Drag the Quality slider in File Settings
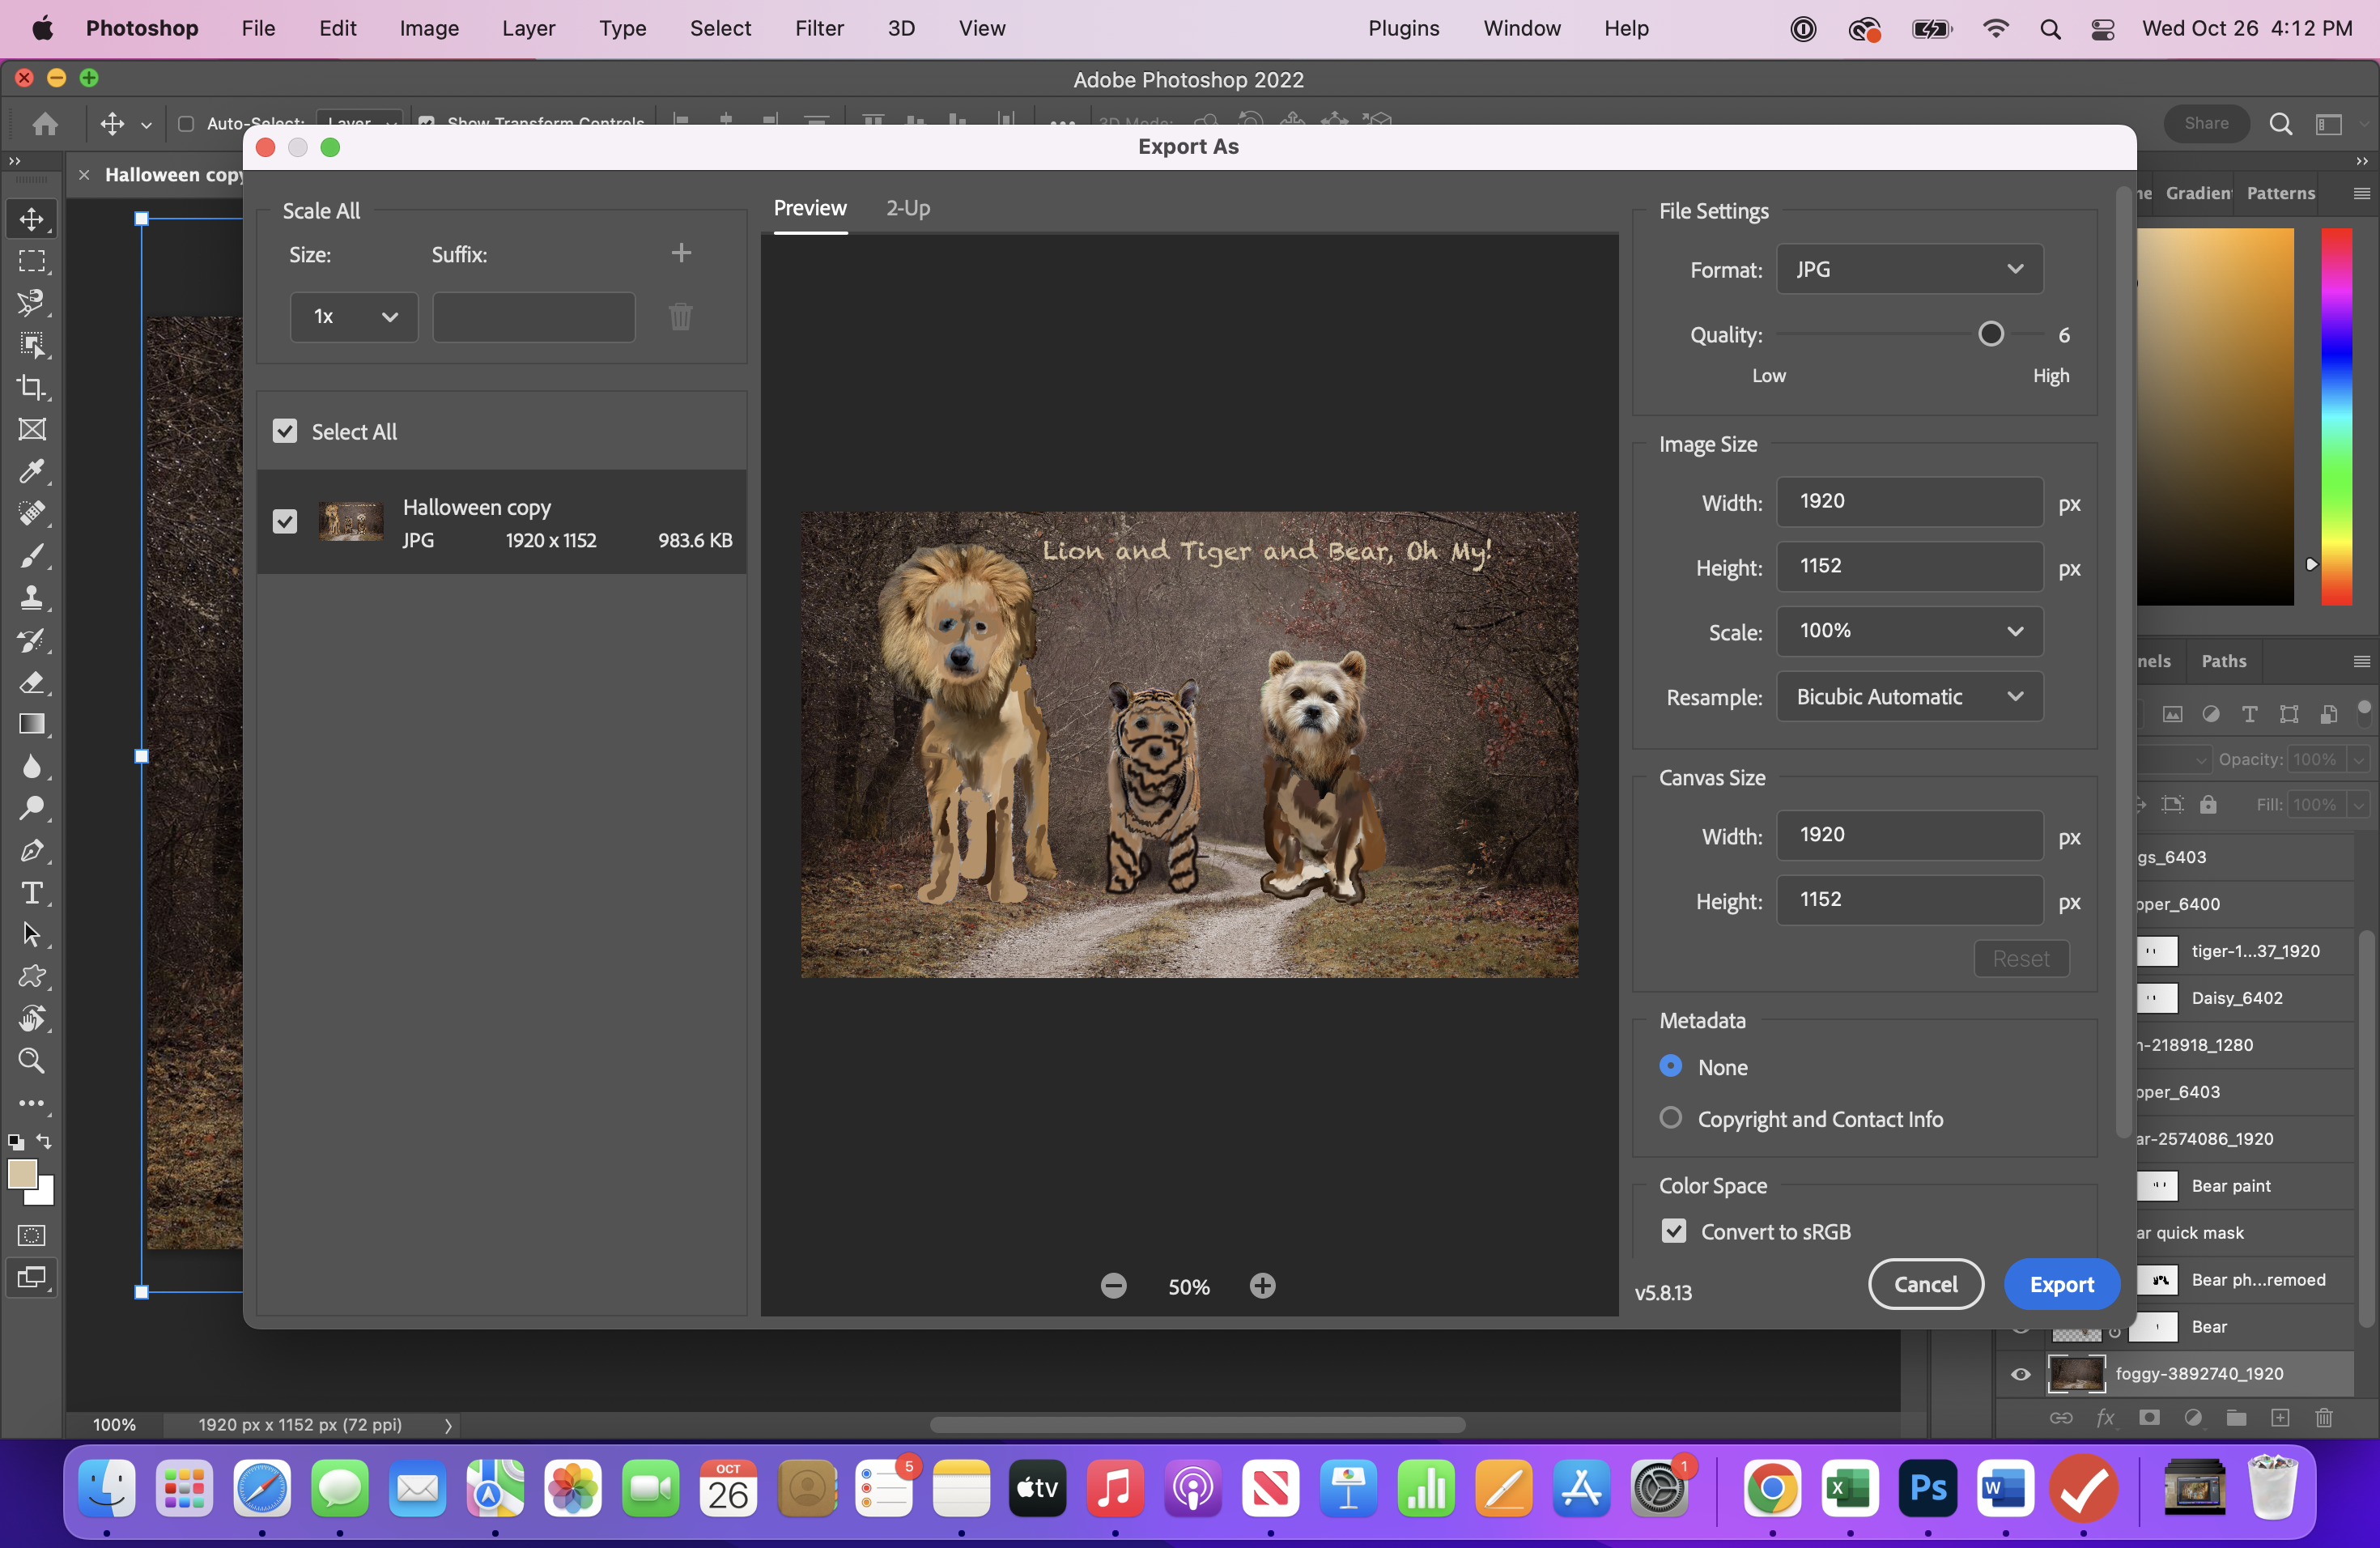Image resolution: width=2380 pixels, height=1548 pixels. tap(1990, 335)
